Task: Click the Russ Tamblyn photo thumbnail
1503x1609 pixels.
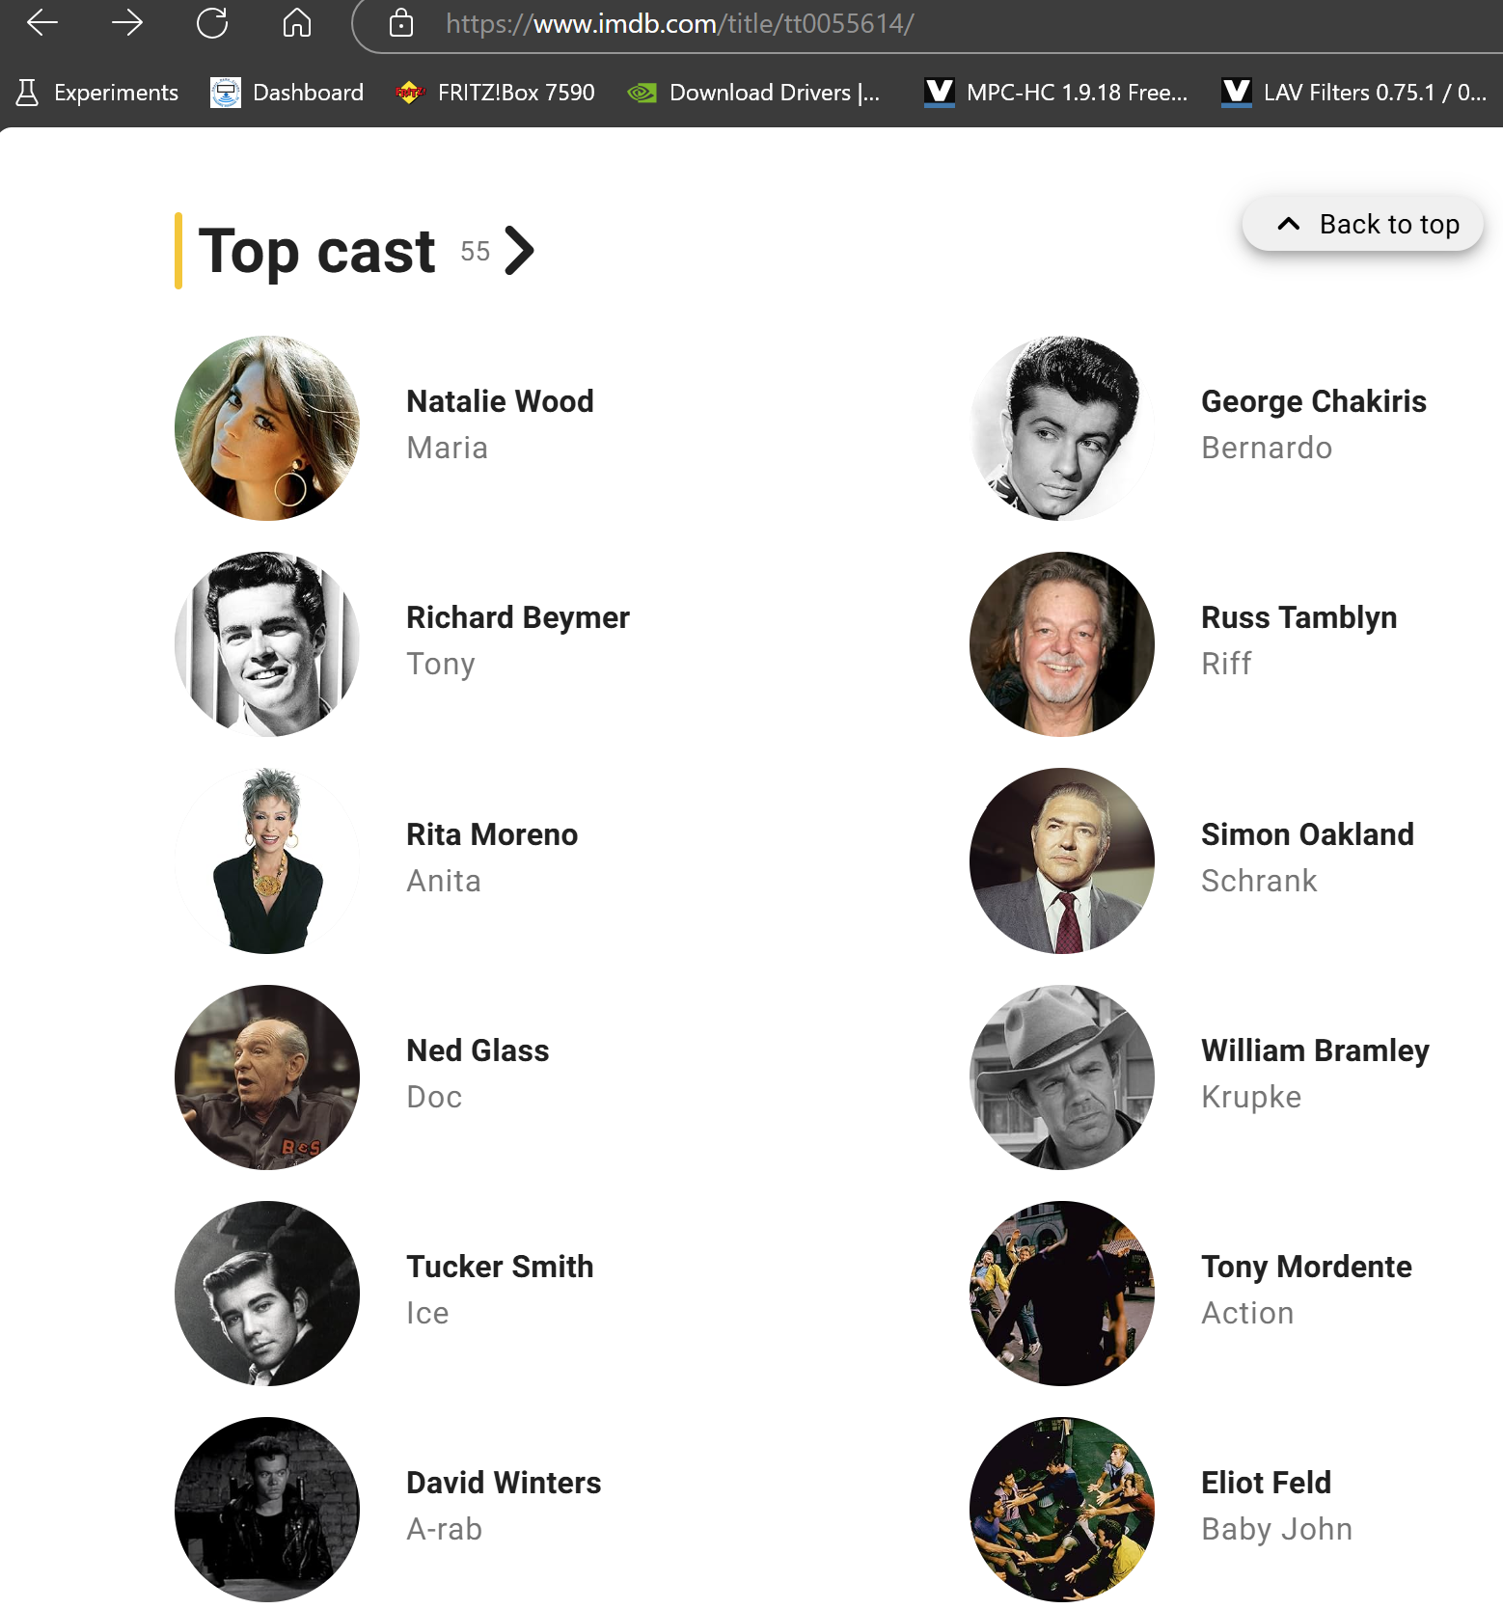Action: (1062, 644)
